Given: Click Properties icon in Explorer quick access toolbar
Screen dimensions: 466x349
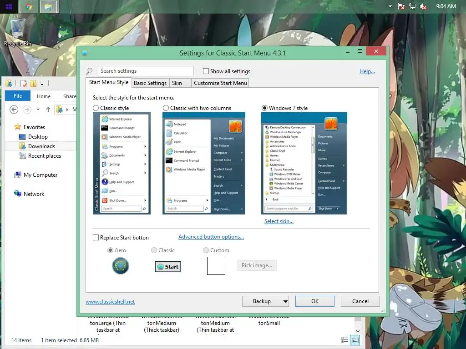Looking at the screenshot, I should pos(24,84).
